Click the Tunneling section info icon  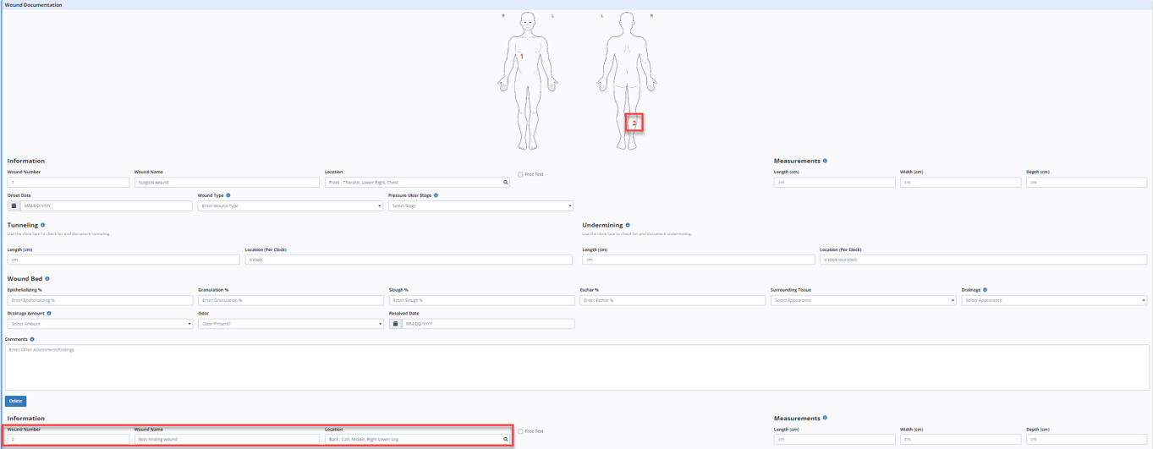pos(43,225)
